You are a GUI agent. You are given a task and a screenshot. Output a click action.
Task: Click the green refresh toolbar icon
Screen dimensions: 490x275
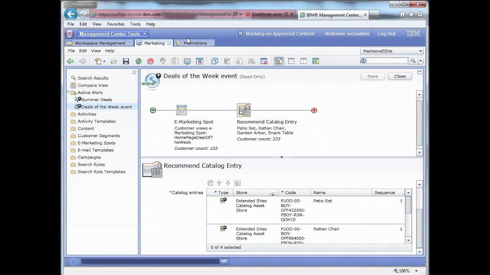tap(139, 61)
